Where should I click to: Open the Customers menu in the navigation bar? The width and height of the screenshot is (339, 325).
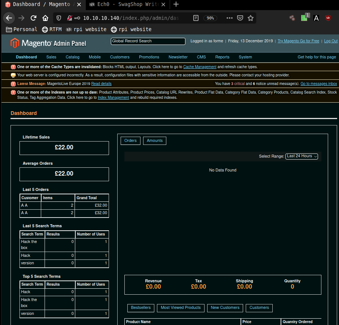click(120, 57)
